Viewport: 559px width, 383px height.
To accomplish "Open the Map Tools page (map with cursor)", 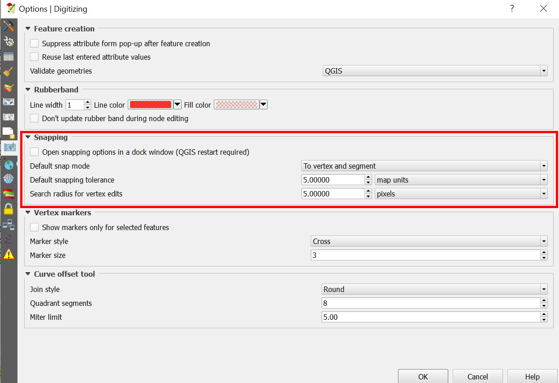I will (9, 118).
